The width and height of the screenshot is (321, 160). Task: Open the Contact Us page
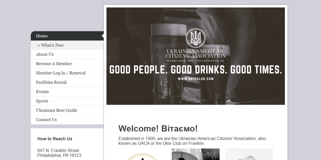pos(67,120)
